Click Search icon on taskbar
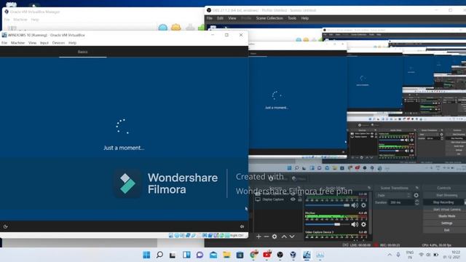This screenshot has width=466, height=262. pyautogui.click(x=159, y=255)
